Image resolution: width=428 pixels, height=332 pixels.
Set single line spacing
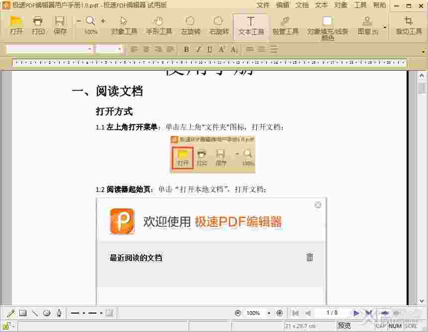pos(250,49)
